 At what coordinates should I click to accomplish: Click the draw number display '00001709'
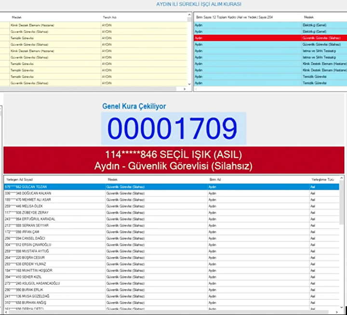173,128
